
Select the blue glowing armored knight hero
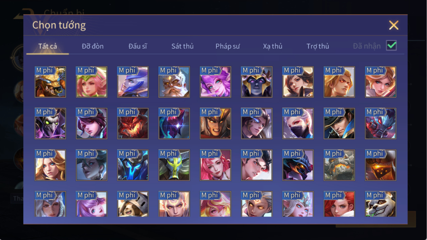click(133, 165)
